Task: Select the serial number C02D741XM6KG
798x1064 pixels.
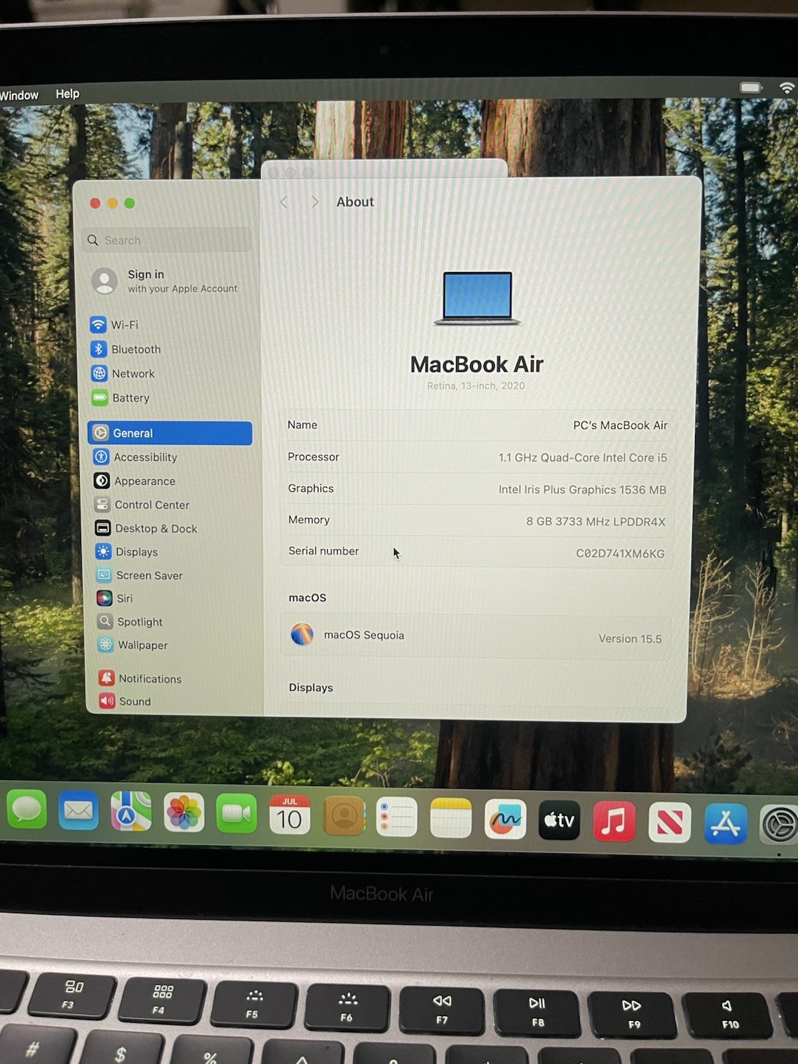Action: [x=620, y=553]
